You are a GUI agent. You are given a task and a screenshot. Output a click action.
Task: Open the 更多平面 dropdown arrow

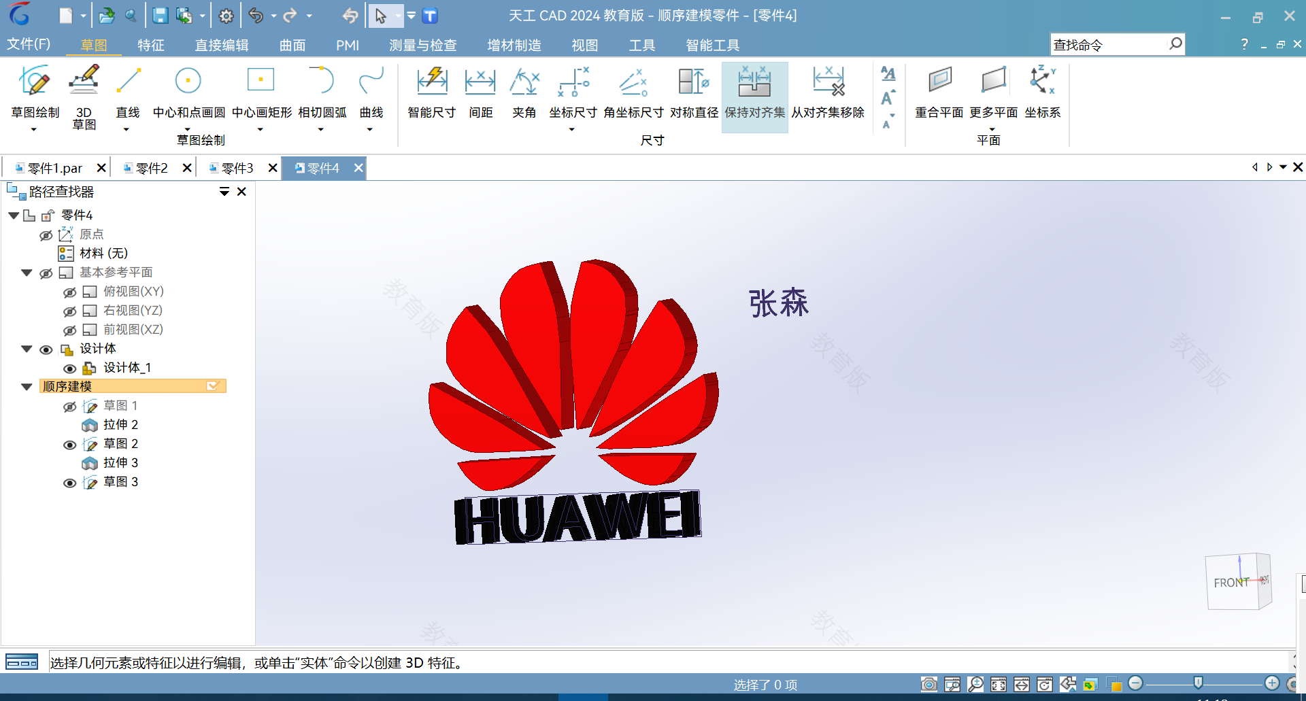[992, 129]
